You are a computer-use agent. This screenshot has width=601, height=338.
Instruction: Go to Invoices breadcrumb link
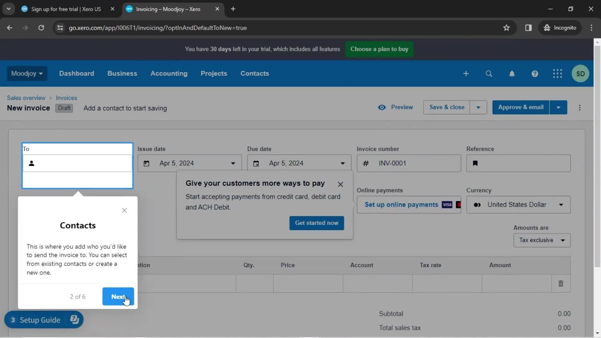pyautogui.click(x=66, y=98)
